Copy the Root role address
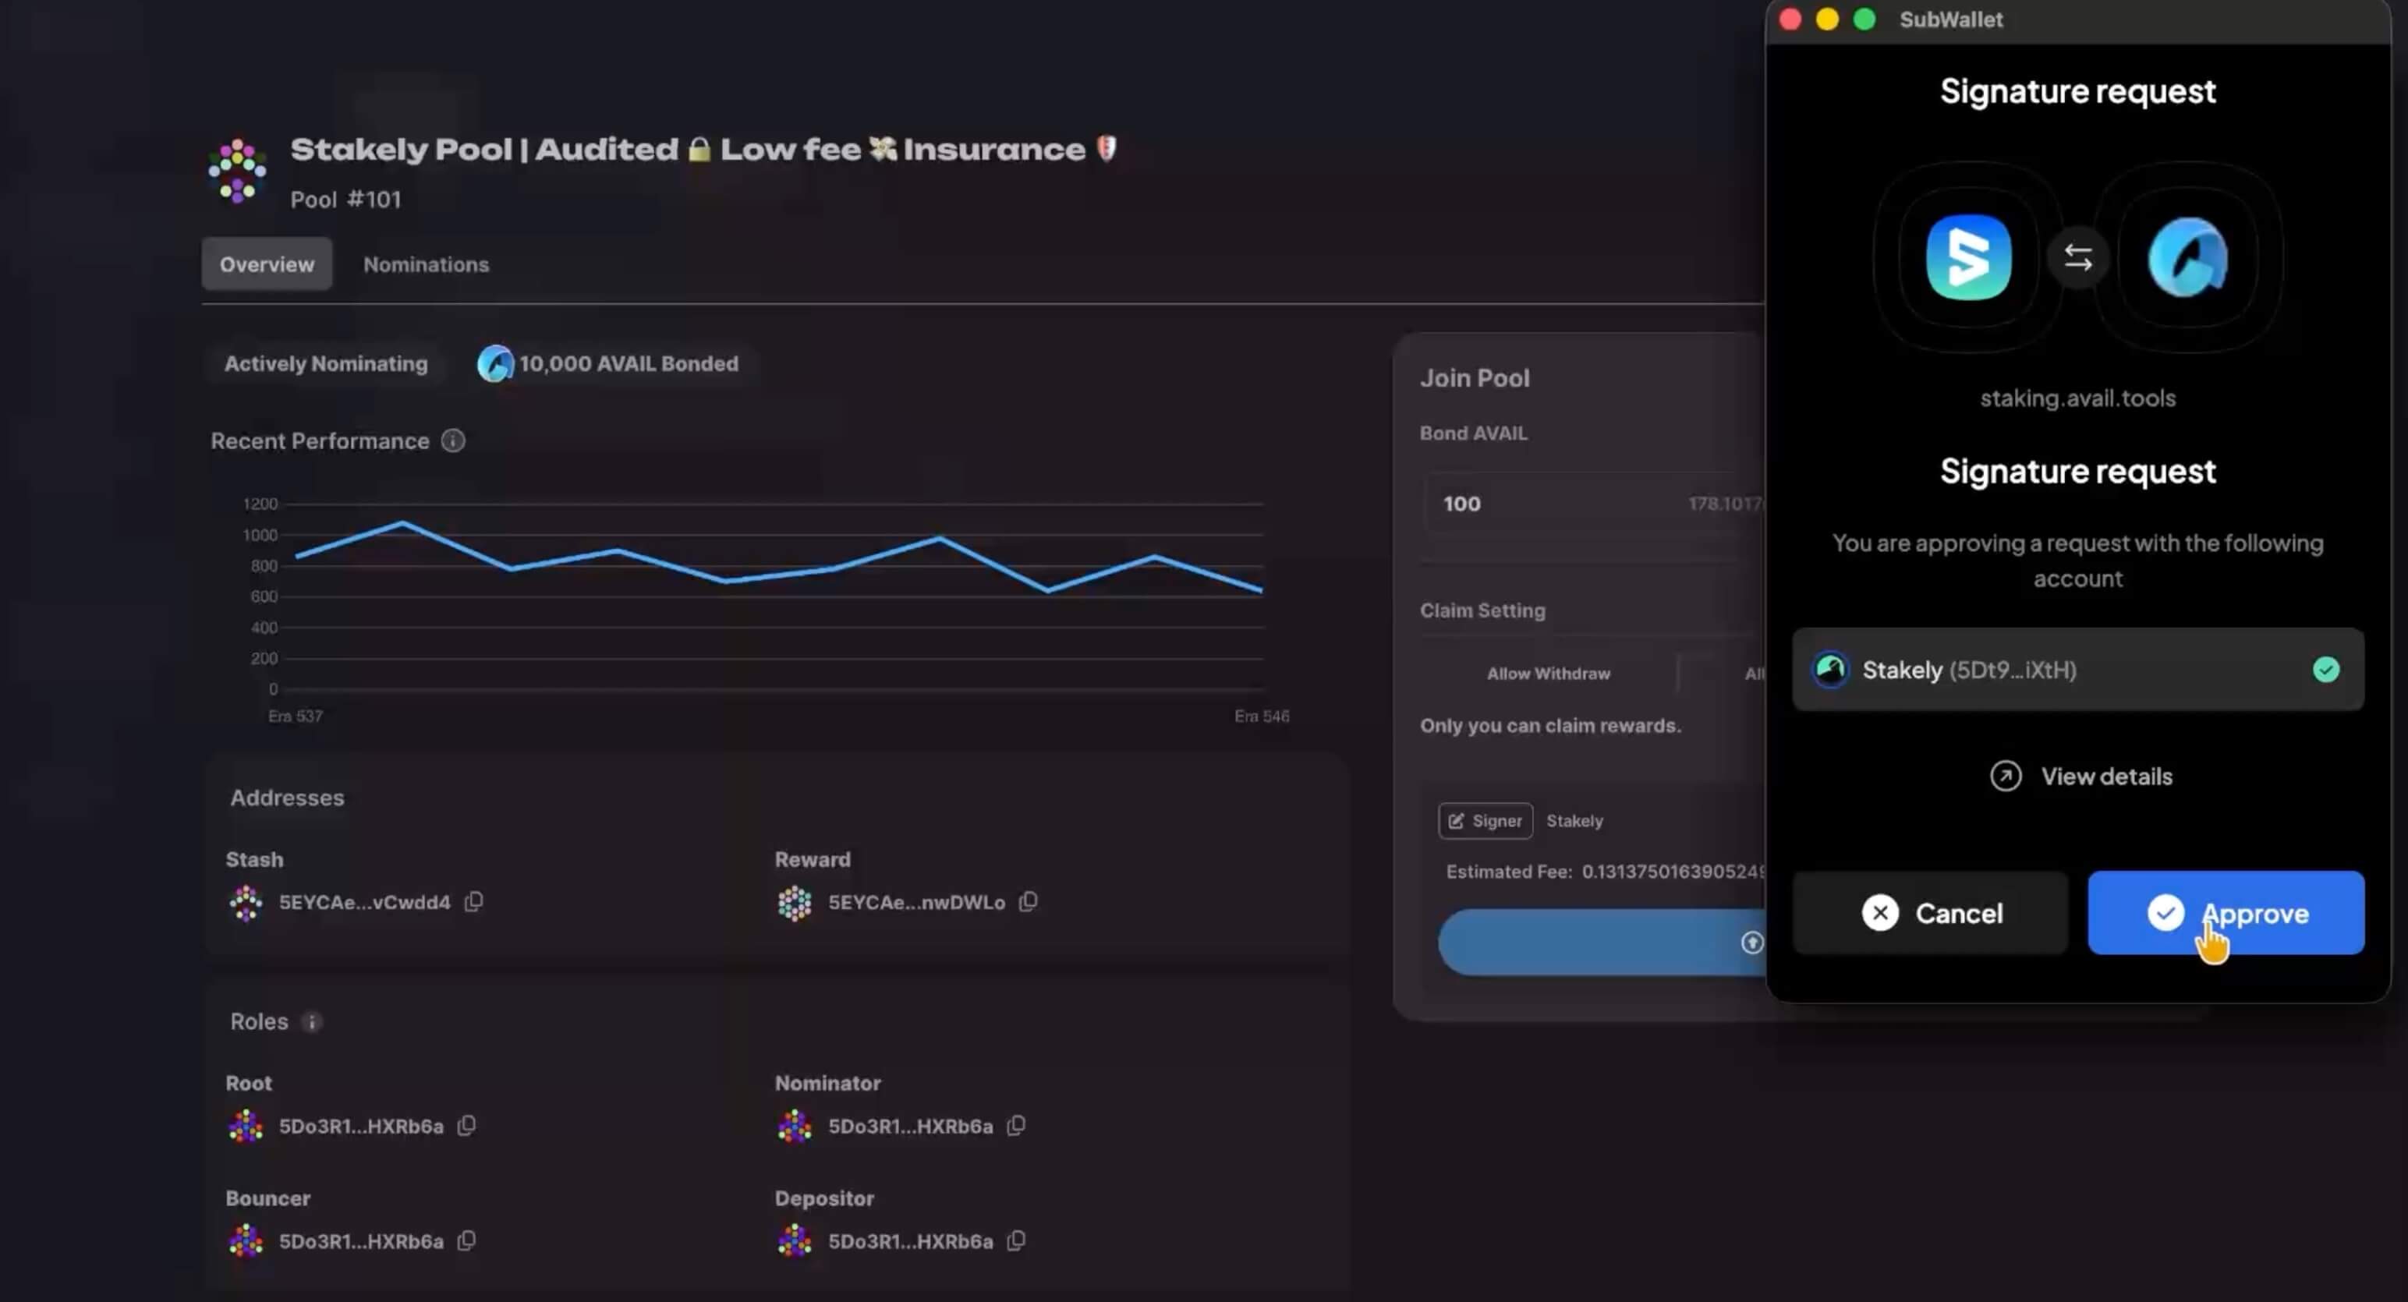 coord(467,1125)
